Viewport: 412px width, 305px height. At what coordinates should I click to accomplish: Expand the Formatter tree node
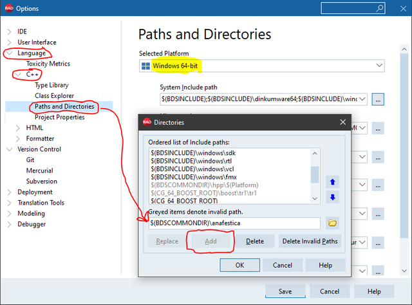(x=18, y=138)
